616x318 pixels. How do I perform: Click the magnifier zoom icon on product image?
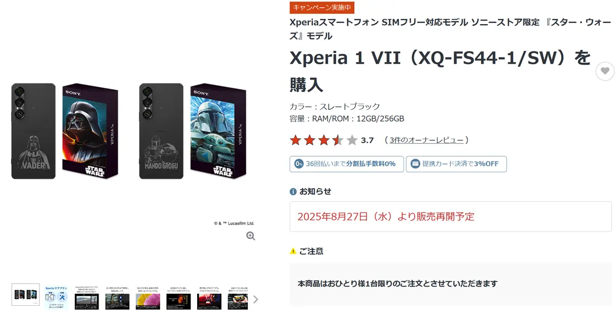[x=251, y=236]
